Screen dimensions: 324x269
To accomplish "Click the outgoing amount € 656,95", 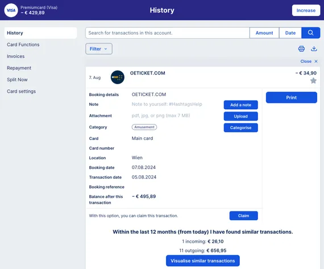I will click(x=217, y=250).
